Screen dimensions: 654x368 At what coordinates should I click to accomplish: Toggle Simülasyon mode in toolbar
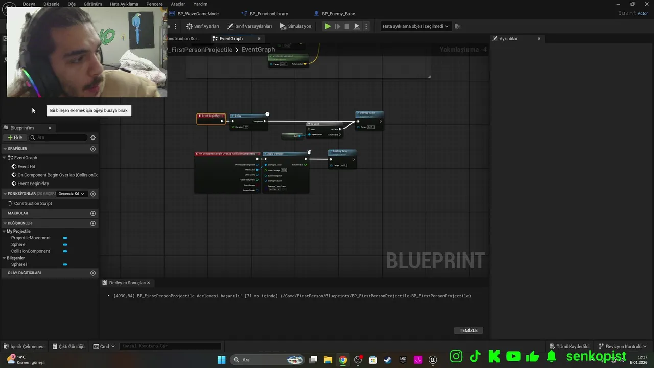[295, 26]
